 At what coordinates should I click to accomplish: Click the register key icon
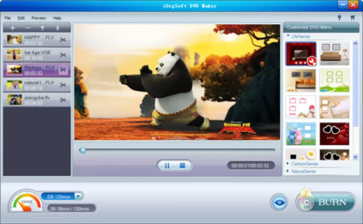click(339, 17)
